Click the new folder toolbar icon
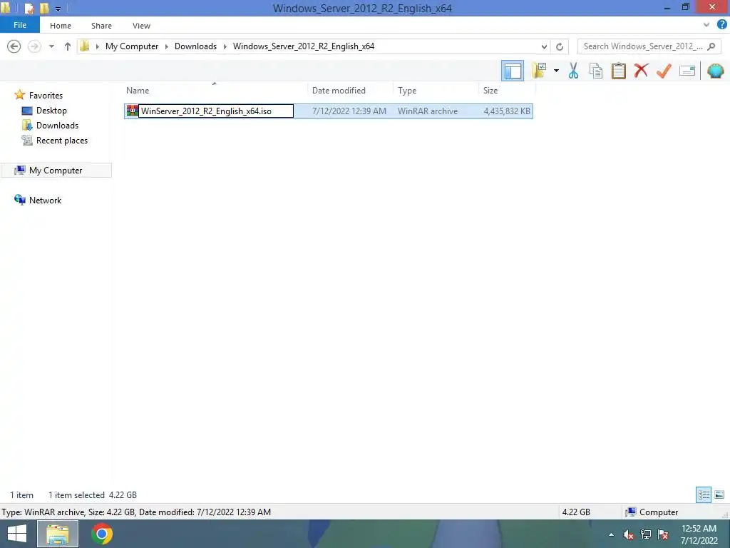730x548 pixels. click(x=539, y=71)
